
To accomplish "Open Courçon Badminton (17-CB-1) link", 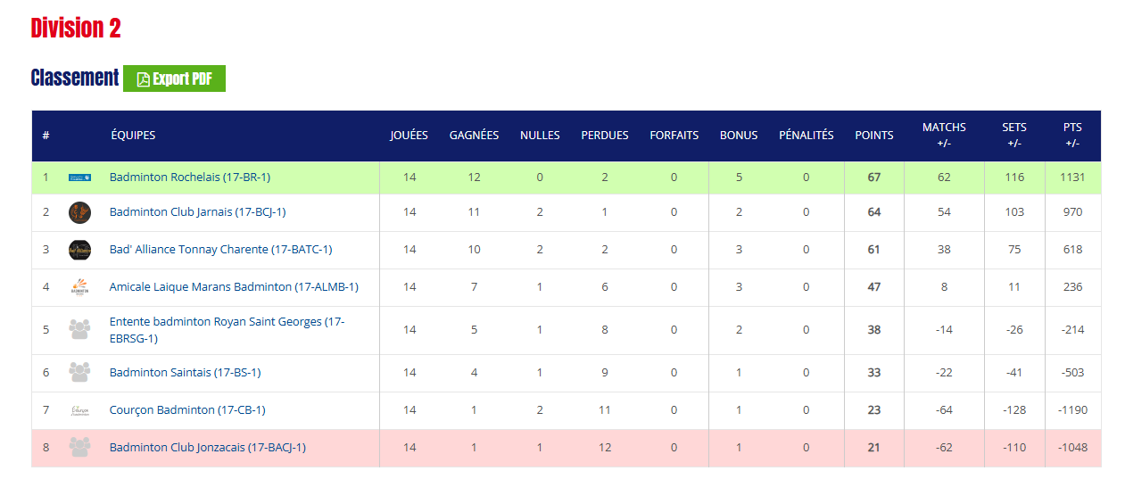I will (x=187, y=410).
